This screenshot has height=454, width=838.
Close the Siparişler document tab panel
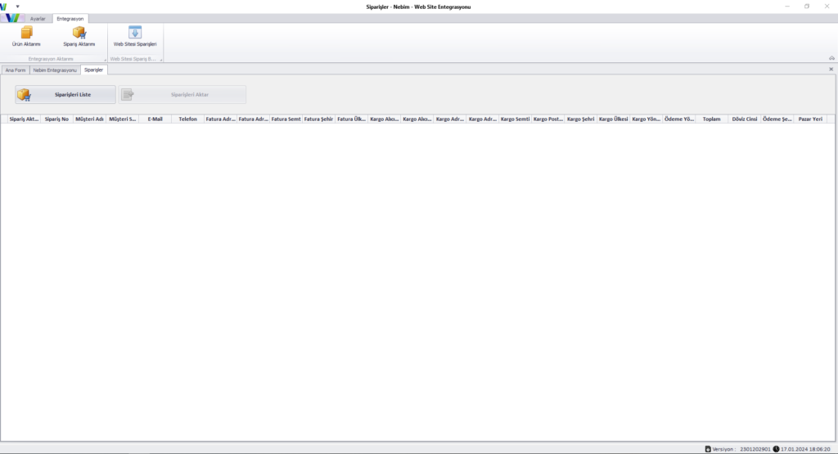click(831, 70)
